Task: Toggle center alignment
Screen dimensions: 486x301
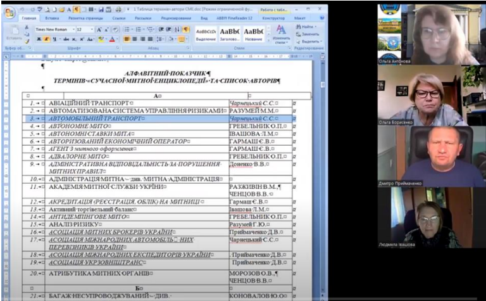Action: 135,39
